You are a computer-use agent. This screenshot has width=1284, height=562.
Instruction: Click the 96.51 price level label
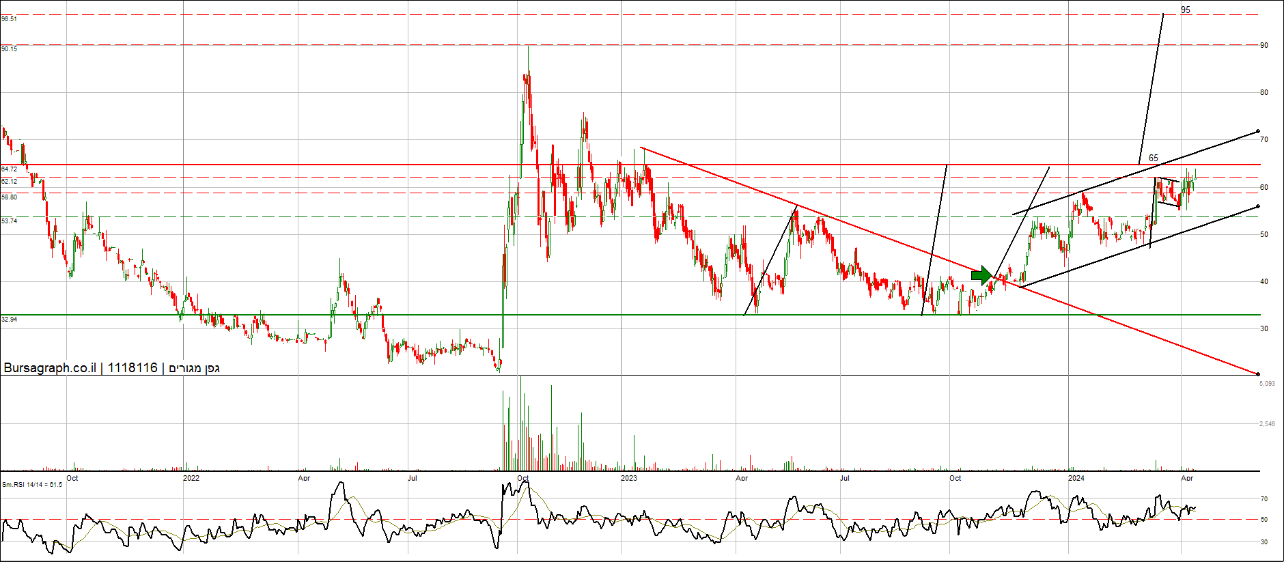[x=9, y=19]
